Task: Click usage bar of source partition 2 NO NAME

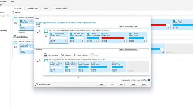Action: coord(77,38)
